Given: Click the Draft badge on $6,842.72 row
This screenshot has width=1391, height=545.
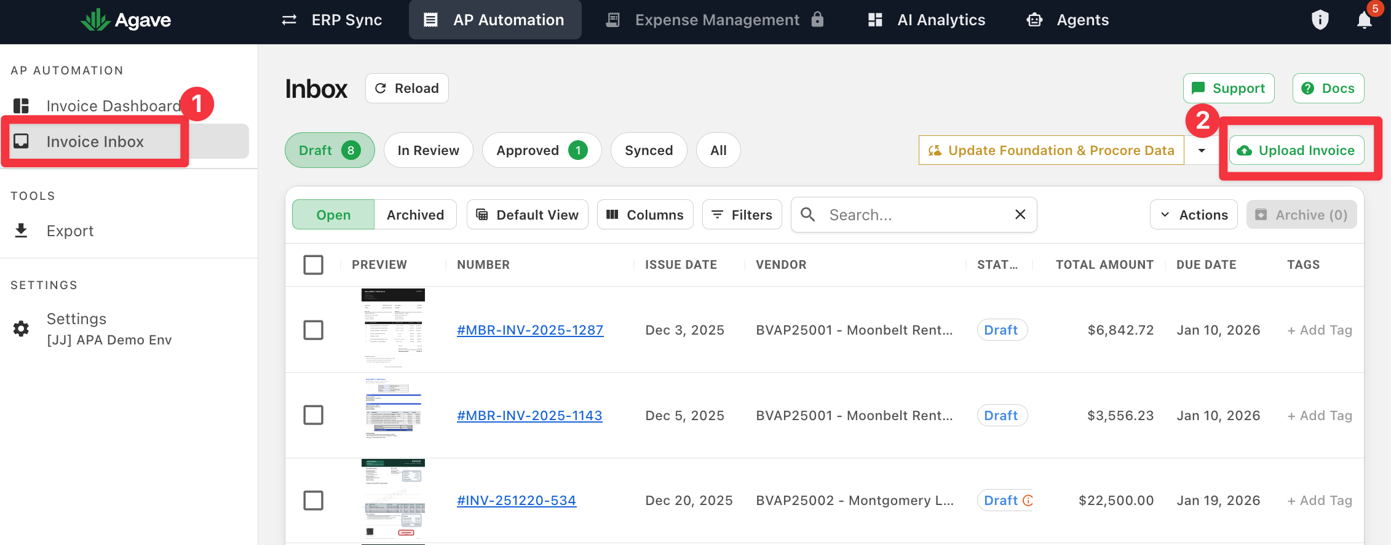Looking at the screenshot, I should [1002, 330].
